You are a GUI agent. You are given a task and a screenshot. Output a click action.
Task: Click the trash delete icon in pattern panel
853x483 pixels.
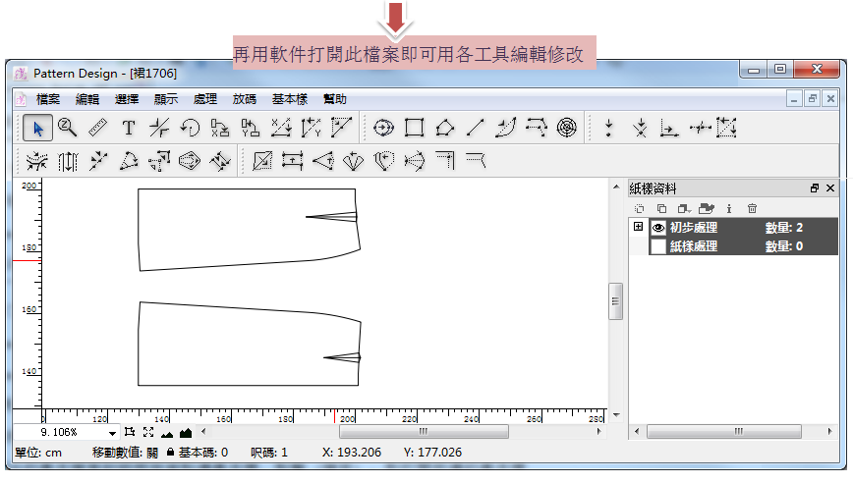click(752, 208)
